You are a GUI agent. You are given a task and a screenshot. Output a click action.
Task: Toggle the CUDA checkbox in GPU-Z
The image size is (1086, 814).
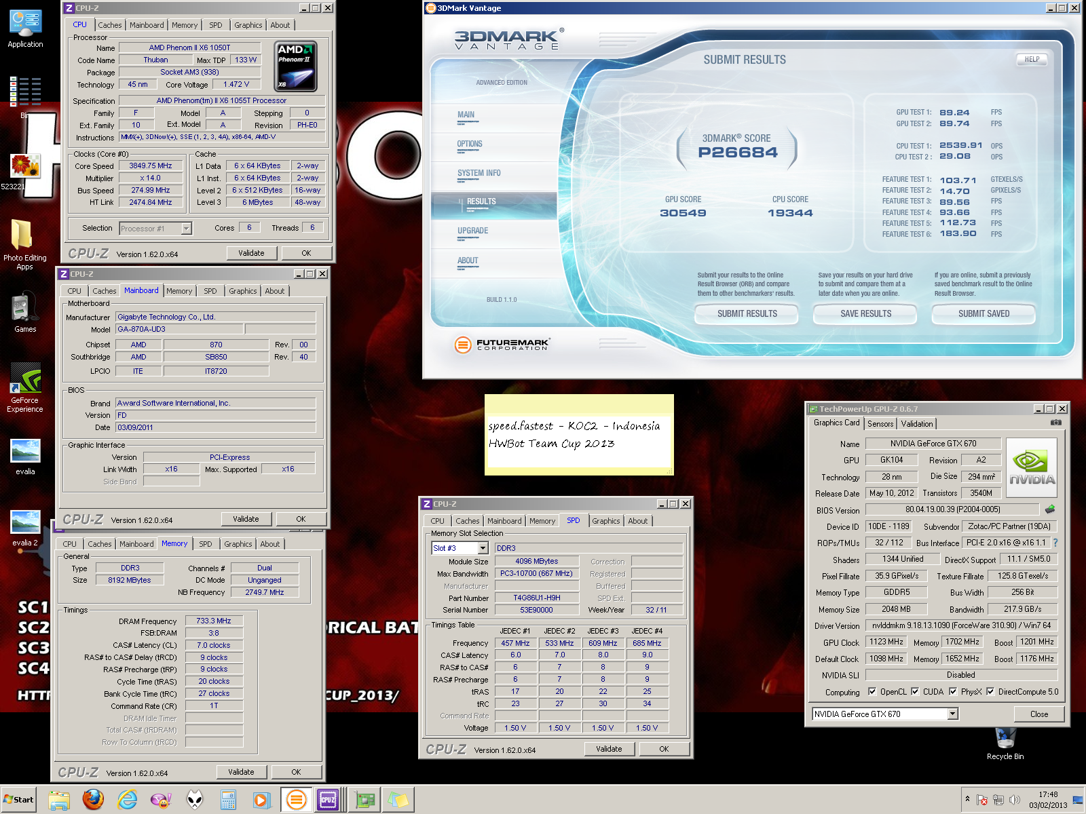click(915, 692)
